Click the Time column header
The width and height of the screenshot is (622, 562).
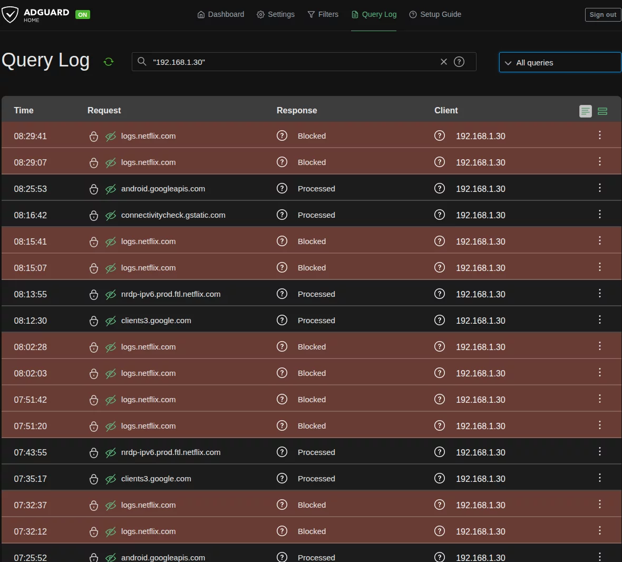pyautogui.click(x=24, y=111)
